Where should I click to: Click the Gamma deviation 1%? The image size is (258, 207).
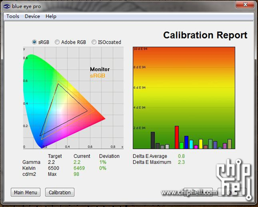(102, 162)
